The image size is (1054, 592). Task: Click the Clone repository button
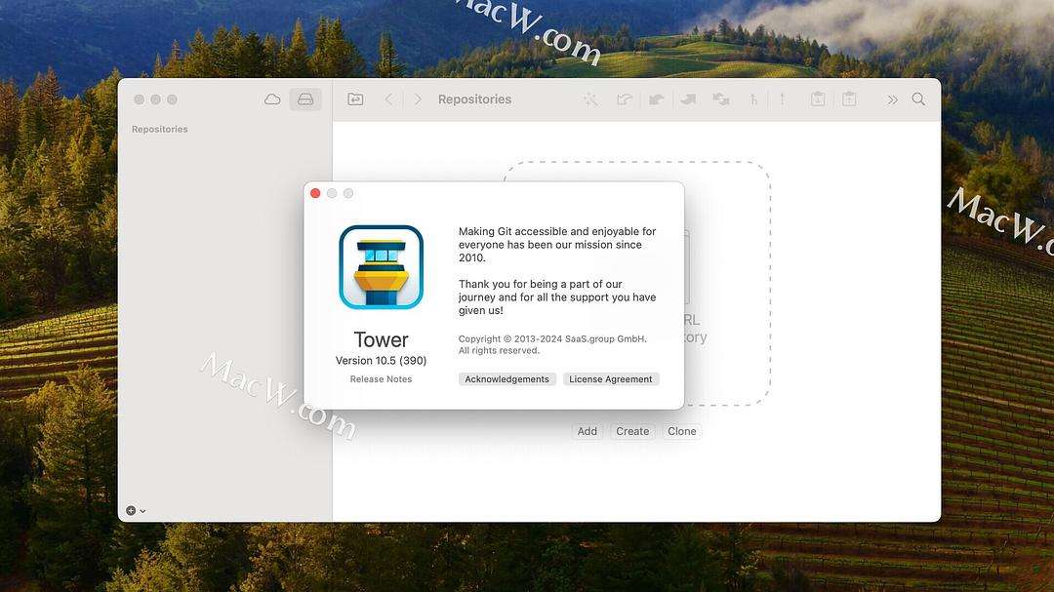pyautogui.click(x=681, y=431)
